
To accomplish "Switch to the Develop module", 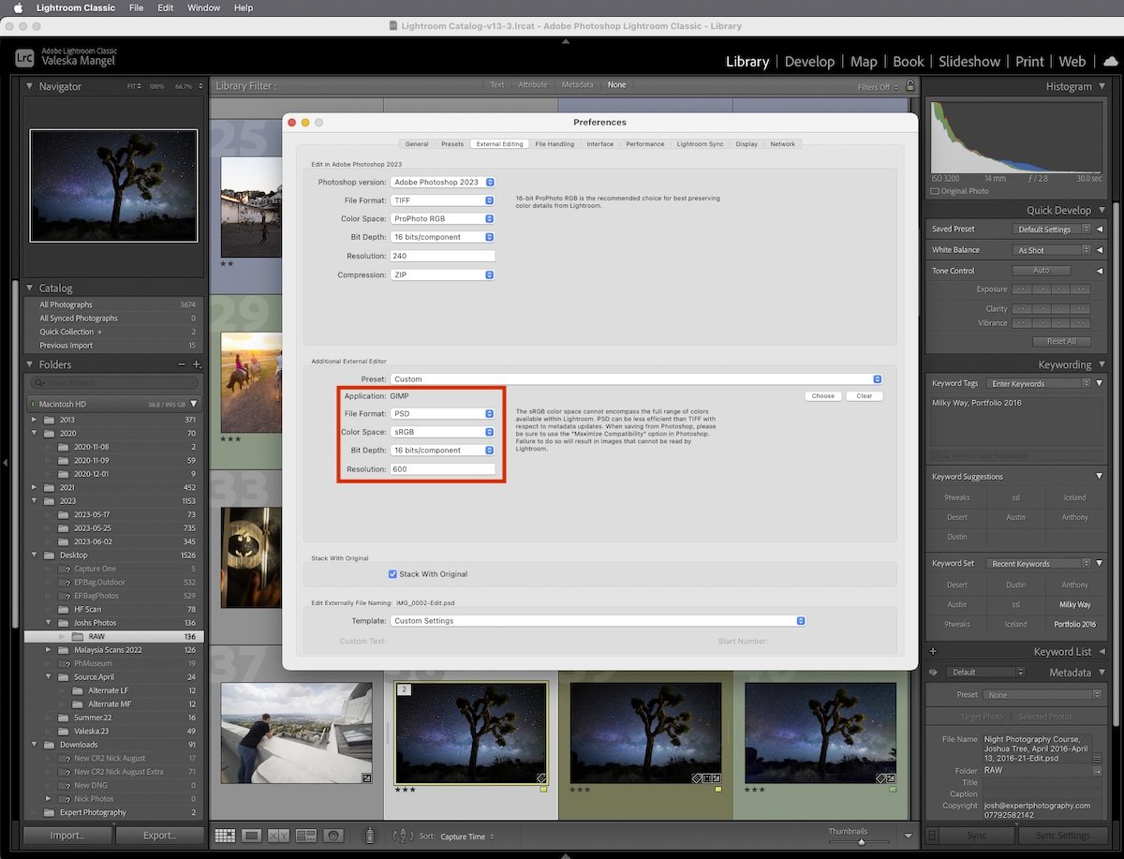I will click(x=809, y=61).
